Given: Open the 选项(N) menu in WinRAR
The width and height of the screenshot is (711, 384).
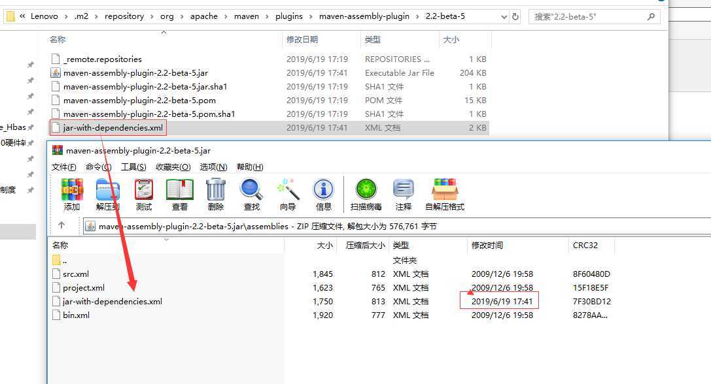Looking at the screenshot, I should [x=214, y=167].
